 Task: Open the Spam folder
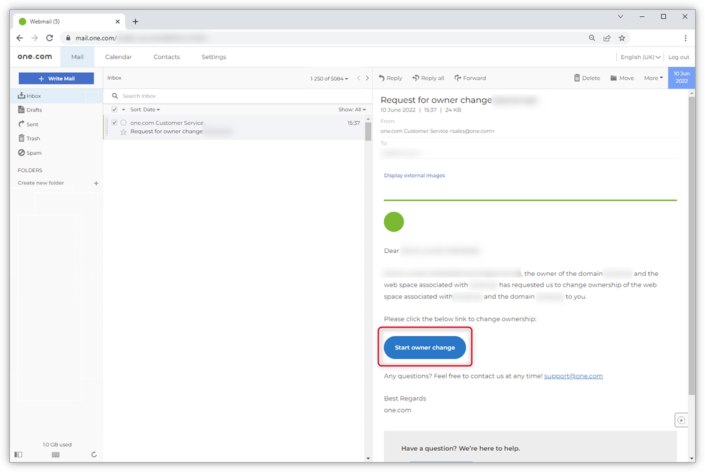(30, 153)
